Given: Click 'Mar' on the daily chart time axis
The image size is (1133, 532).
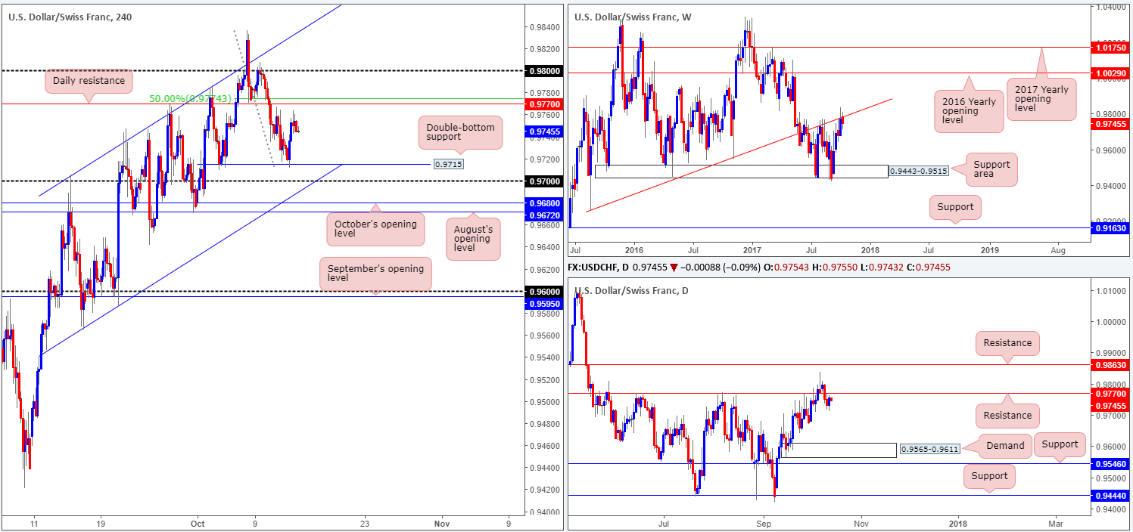Looking at the screenshot, I should point(1056,522).
